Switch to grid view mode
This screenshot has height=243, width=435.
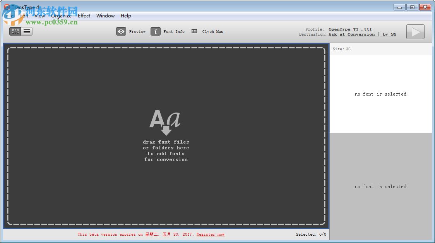(15, 31)
